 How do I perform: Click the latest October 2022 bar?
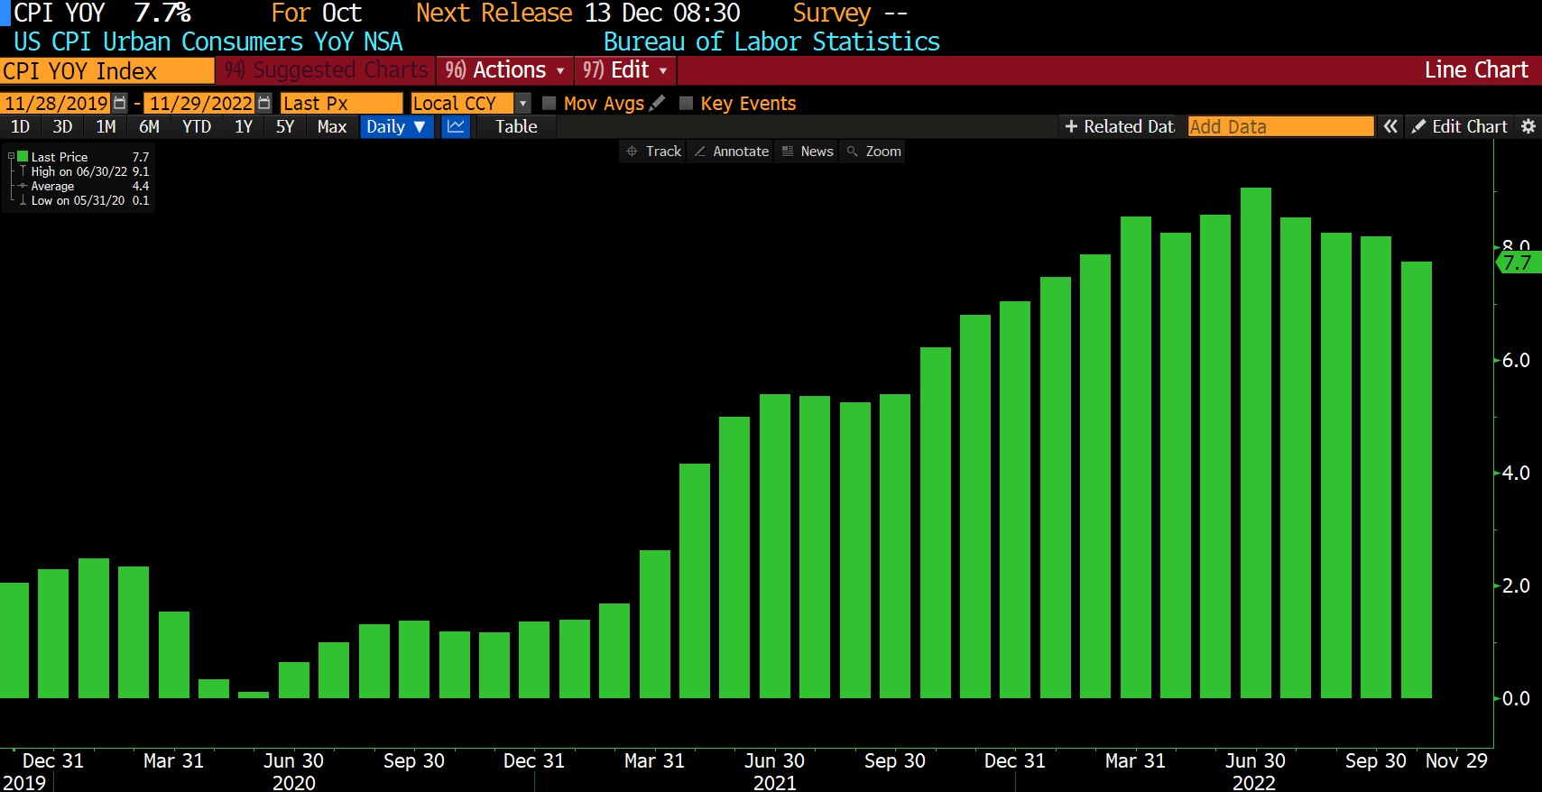click(1416, 480)
